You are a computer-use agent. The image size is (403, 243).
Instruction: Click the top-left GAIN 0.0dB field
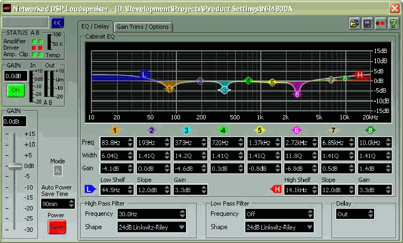click(15, 76)
